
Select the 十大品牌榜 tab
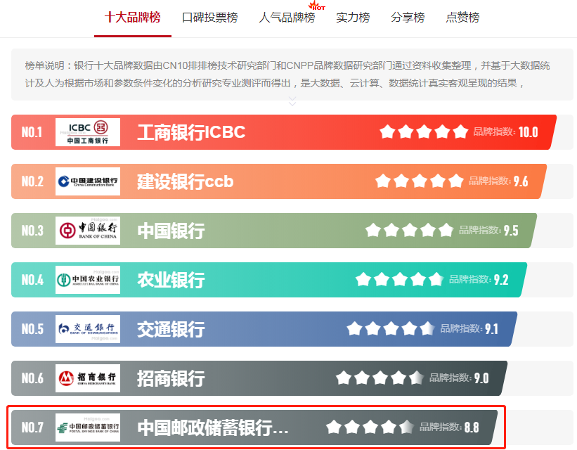[133, 18]
